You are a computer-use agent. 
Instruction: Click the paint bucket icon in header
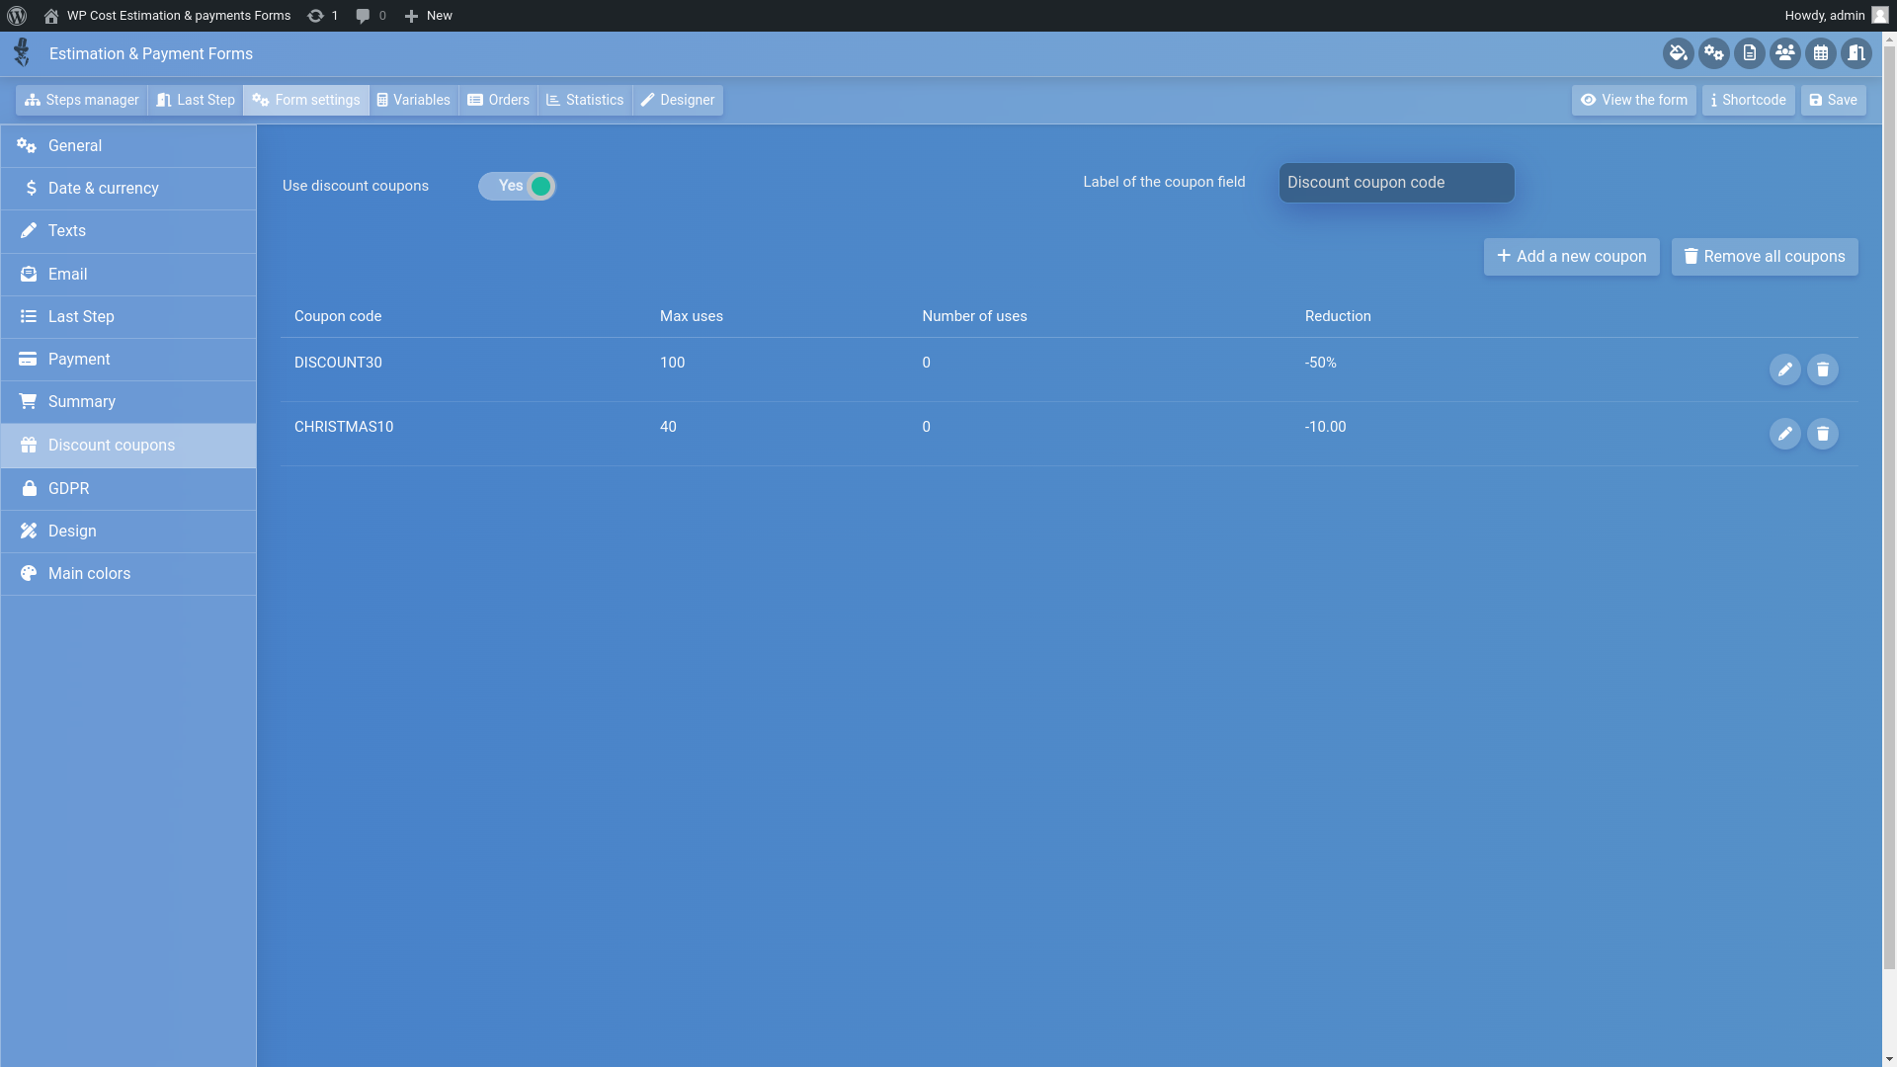coord(1678,53)
